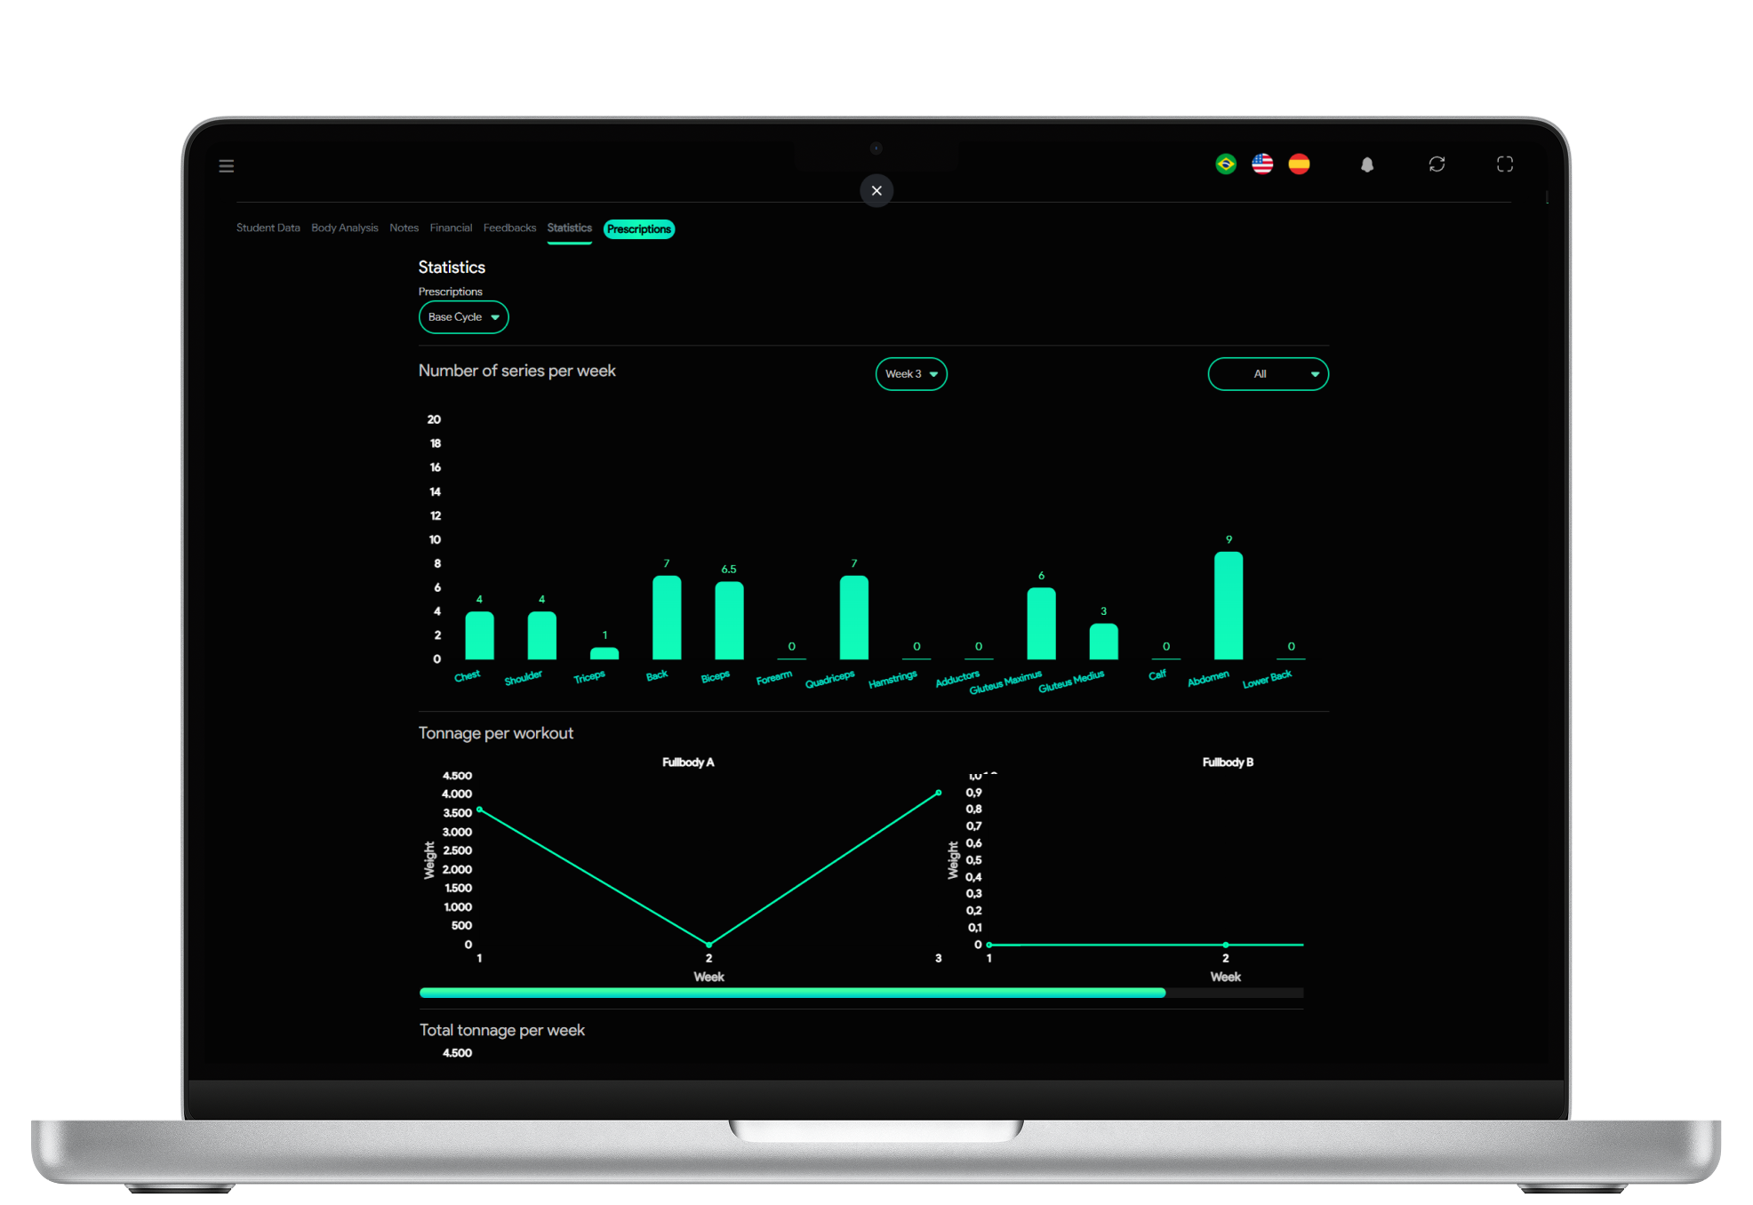Go to the Student Data tab

coord(268,228)
